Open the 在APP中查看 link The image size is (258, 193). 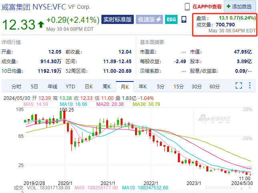click(x=207, y=7)
